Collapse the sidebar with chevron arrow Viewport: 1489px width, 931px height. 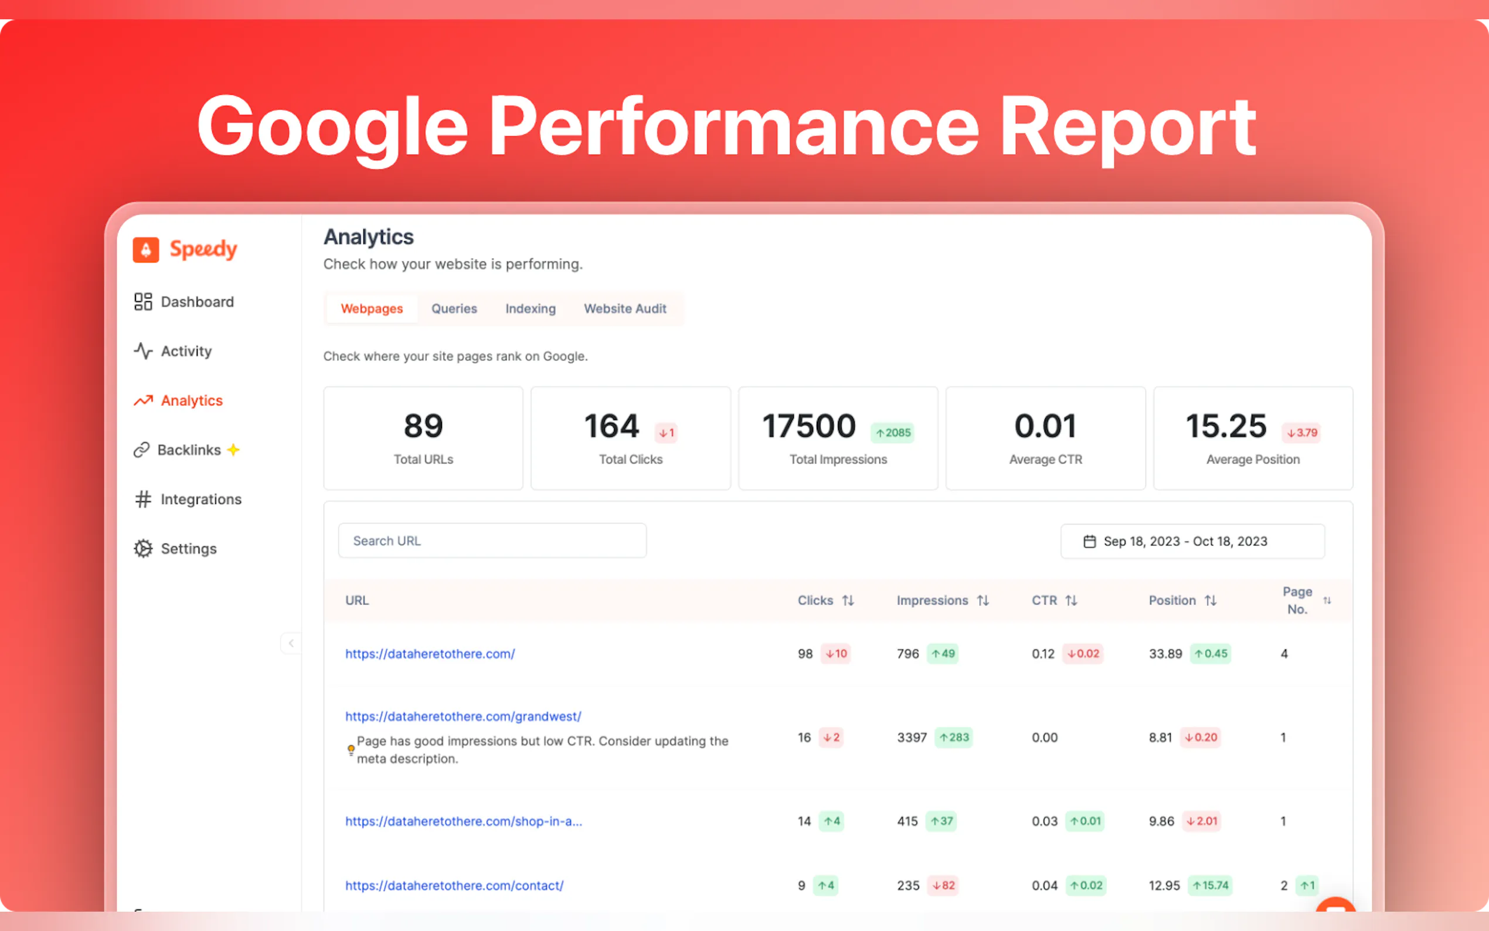click(x=291, y=643)
